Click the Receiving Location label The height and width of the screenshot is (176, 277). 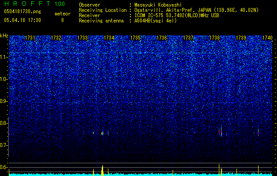[x=103, y=10]
